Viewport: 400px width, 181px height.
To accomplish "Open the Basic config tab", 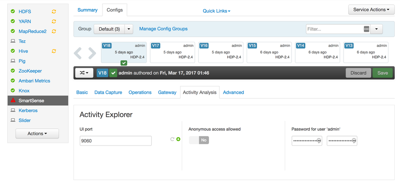I will tap(82, 92).
